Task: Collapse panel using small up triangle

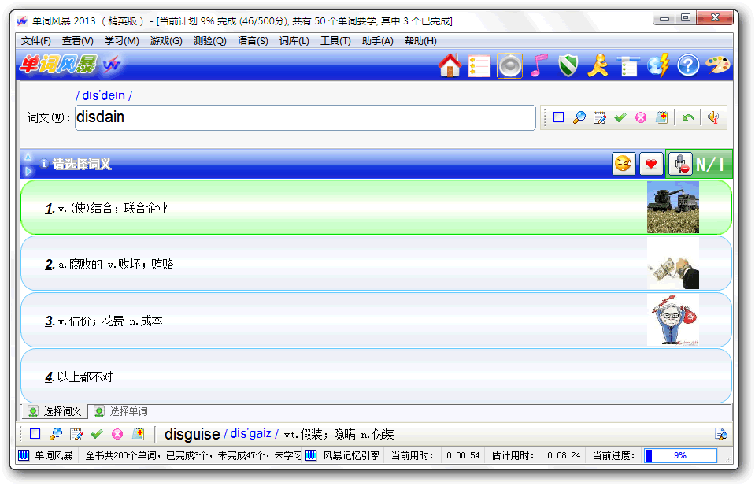Action: click(28, 157)
